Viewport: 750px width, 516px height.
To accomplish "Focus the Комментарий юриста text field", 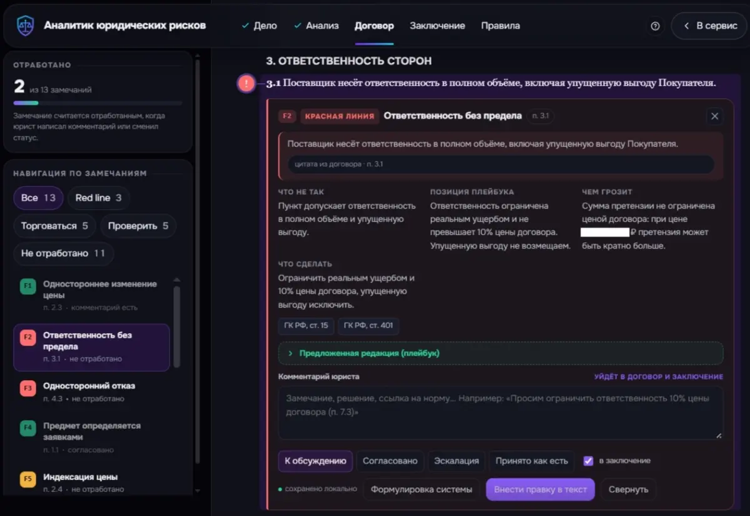I will point(500,413).
